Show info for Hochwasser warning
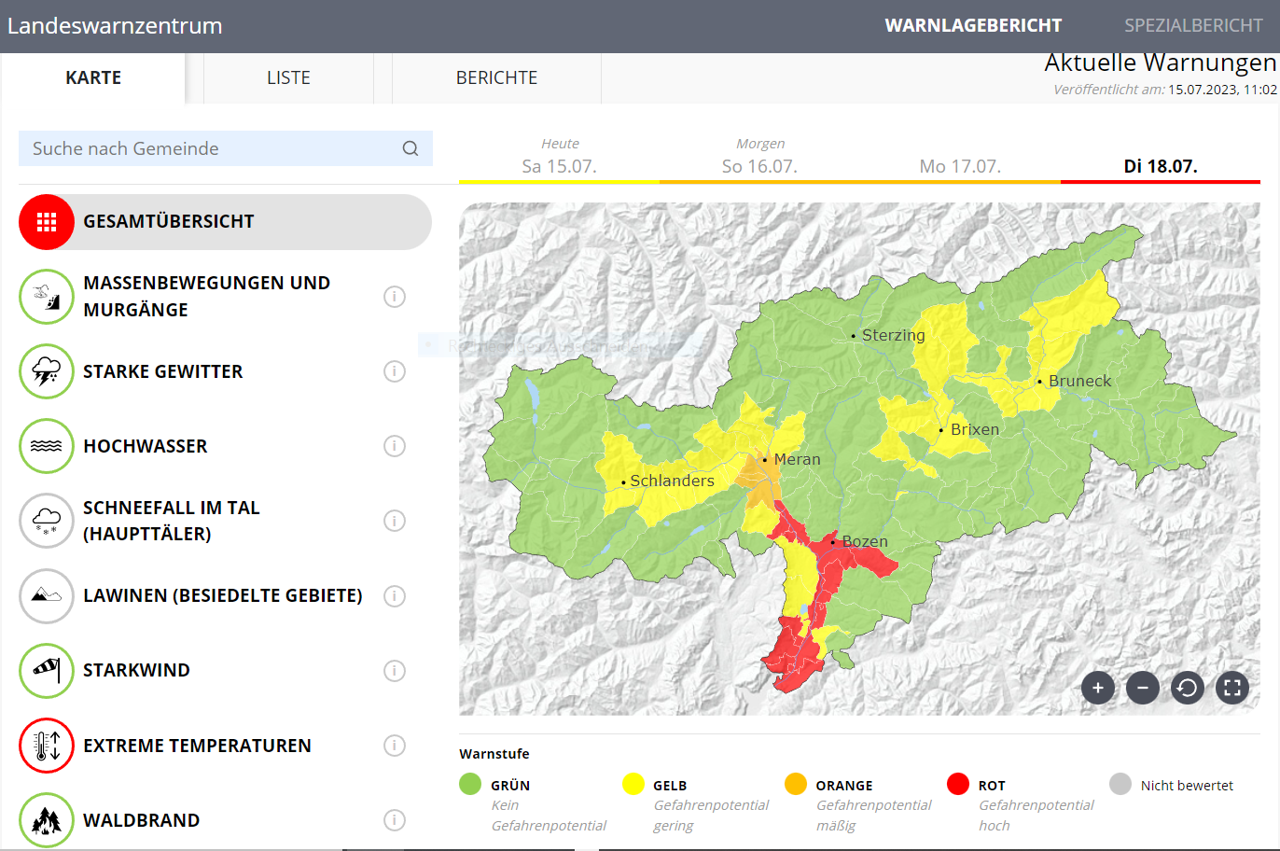Screen dimensions: 1280x851 point(395,446)
